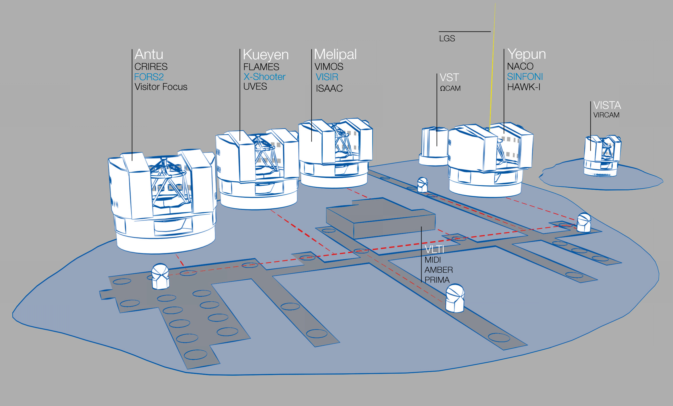Click the FORS2 instrument label

coord(149,77)
